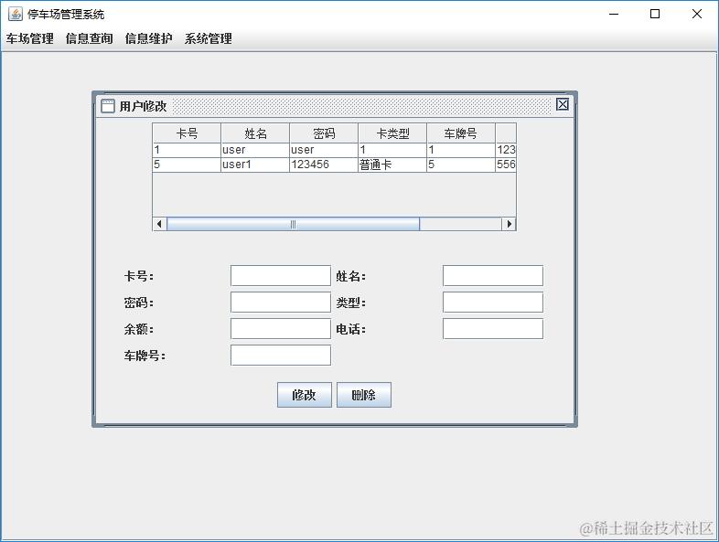The image size is (719, 542).
Task: Click the table scrollbar right arrow
Action: (x=509, y=224)
